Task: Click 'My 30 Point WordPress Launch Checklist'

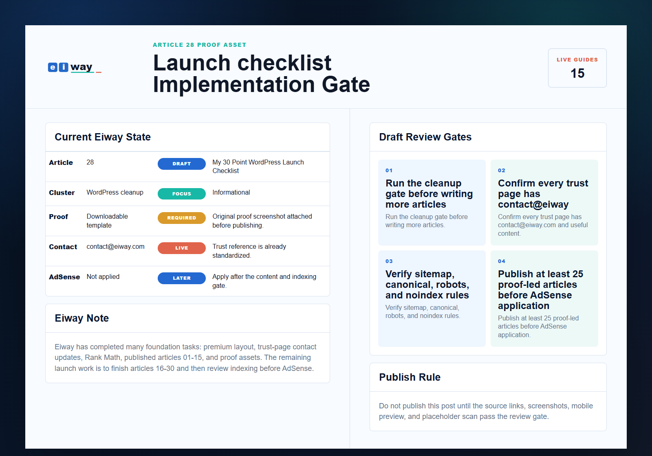Action: (258, 167)
